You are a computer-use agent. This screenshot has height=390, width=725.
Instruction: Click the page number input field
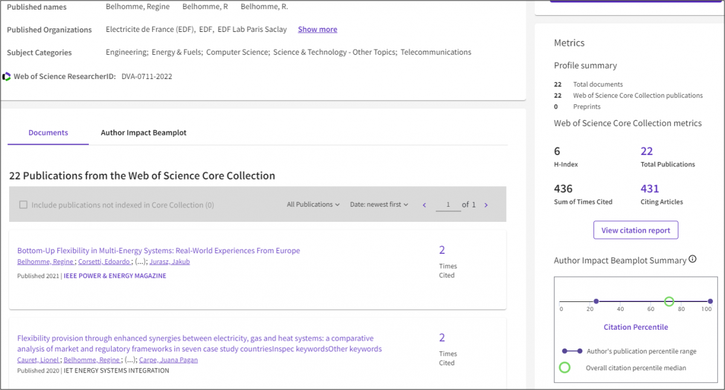[448, 205]
